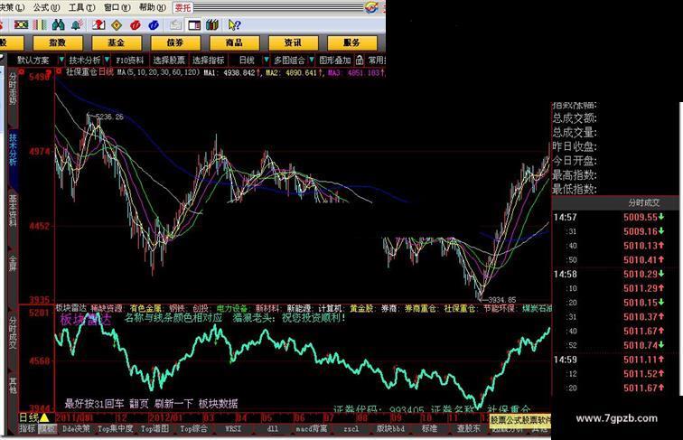683x440 pixels.
Task: Click the blue circular i icon
Action: 154,25
